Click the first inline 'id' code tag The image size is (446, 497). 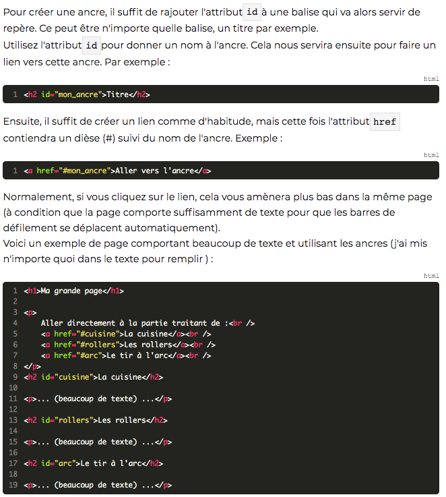[x=252, y=12]
